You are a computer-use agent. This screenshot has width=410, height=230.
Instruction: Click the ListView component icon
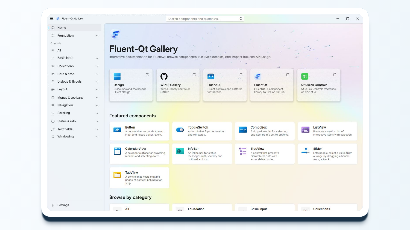(305, 130)
